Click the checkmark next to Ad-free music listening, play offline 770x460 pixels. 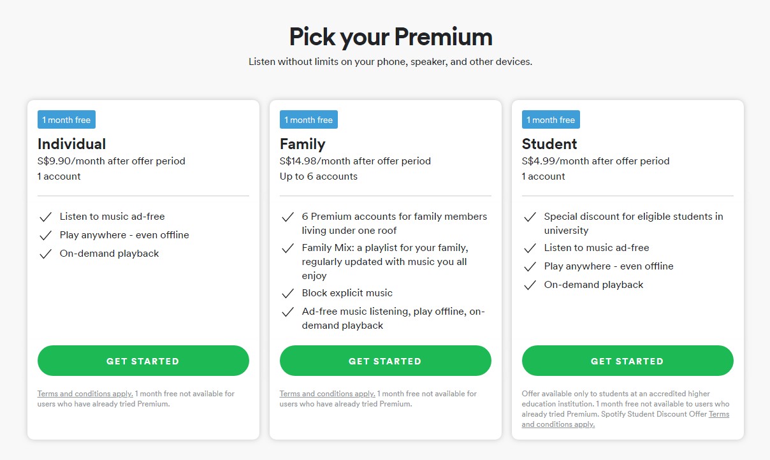[287, 312]
